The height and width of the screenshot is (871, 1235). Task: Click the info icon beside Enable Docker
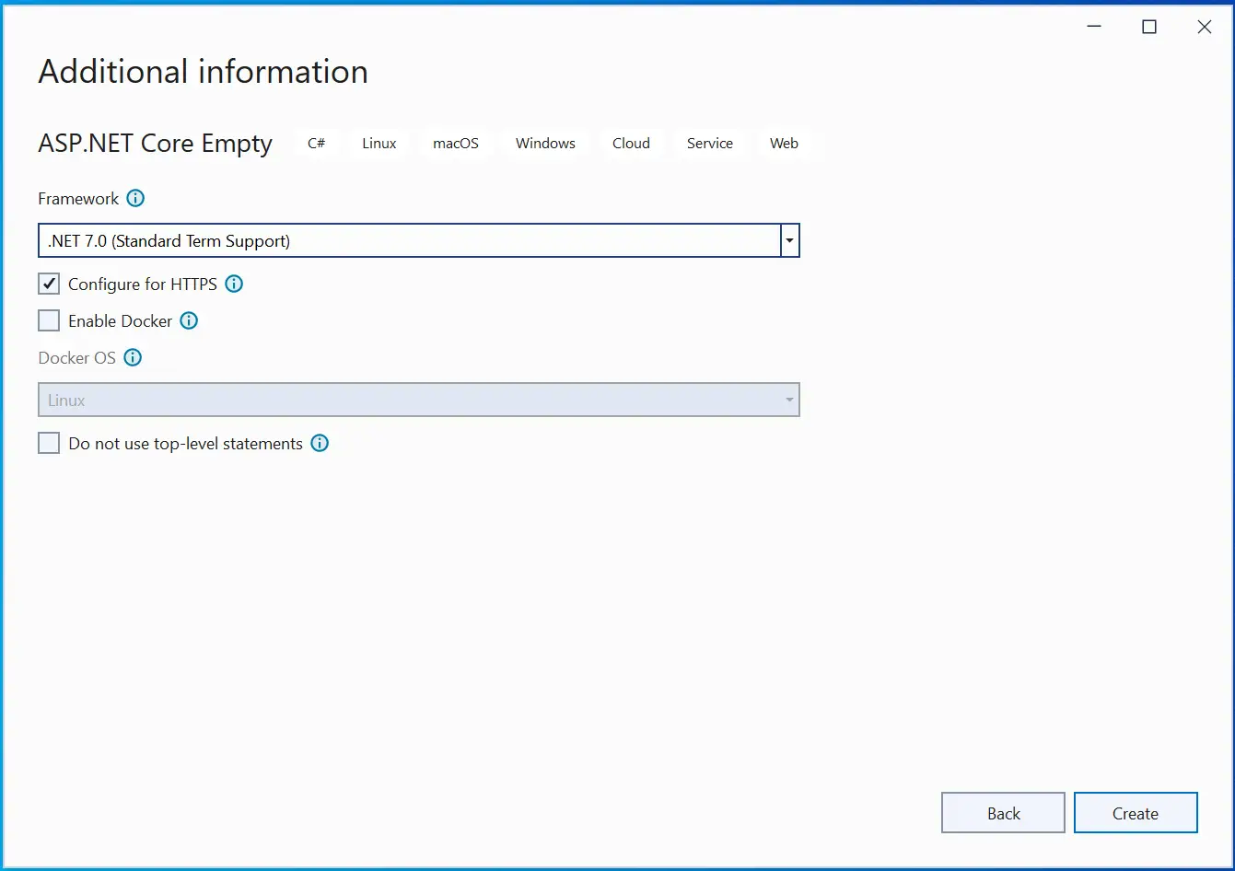(189, 320)
